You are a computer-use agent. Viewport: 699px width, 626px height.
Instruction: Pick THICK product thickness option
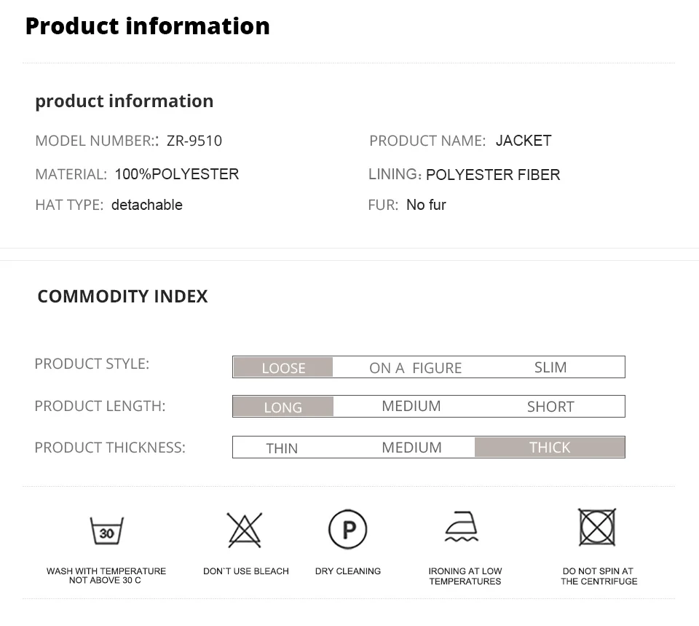550,447
